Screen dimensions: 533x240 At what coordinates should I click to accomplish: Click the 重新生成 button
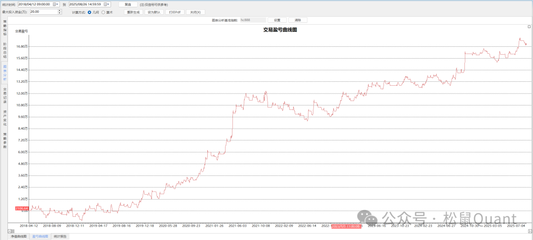tap(132, 12)
